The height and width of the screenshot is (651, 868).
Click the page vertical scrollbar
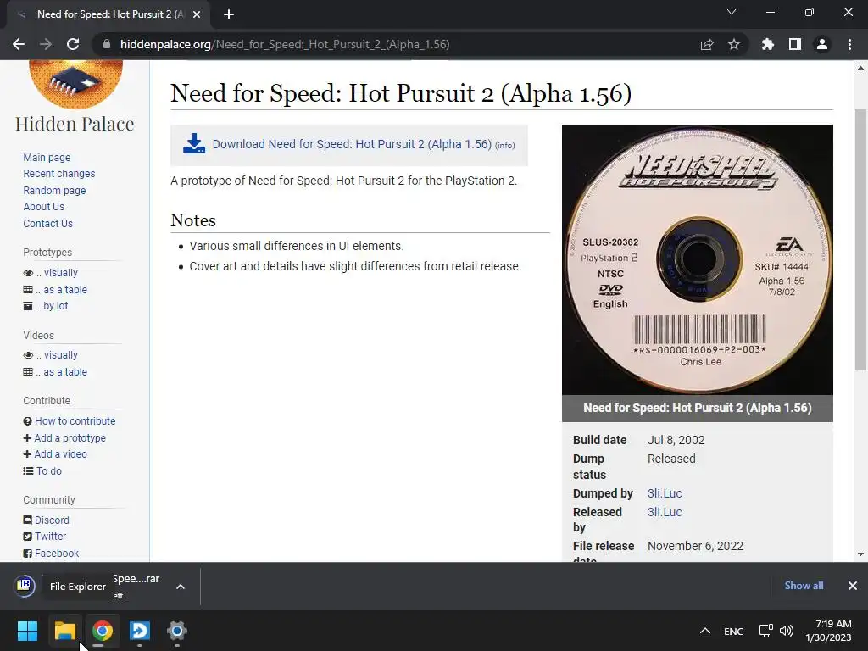pyautogui.click(x=860, y=240)
